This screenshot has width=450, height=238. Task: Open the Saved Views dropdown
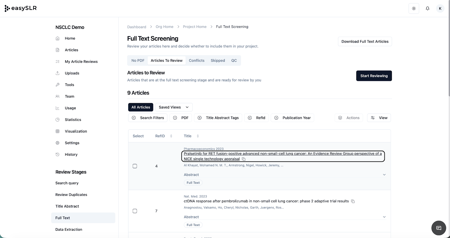(x=174, y=107)
